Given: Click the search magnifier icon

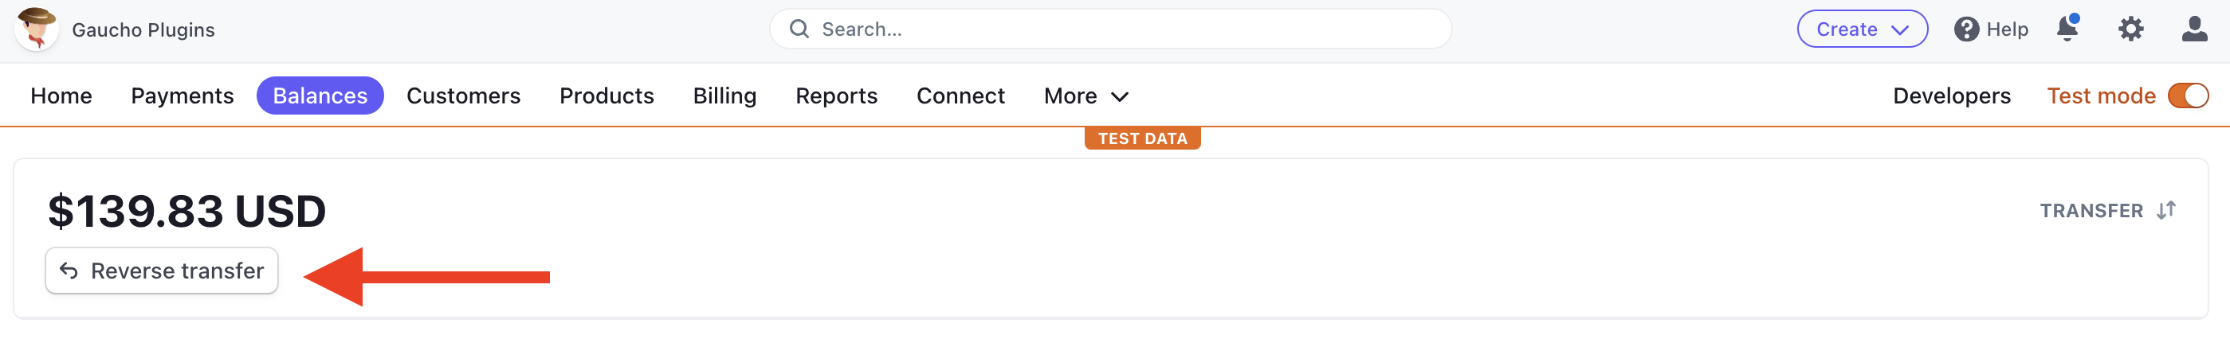Looking at the screenshot, I should [x=799, y=29].
